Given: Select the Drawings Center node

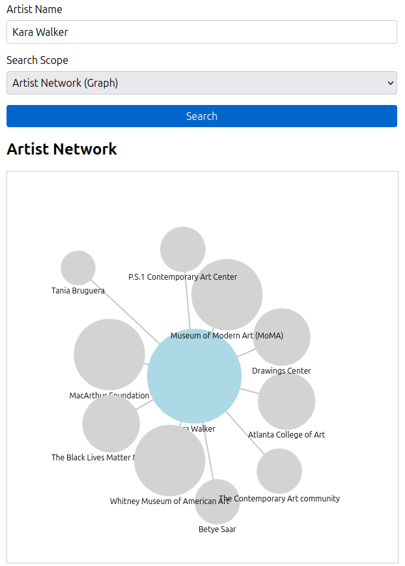Looking at the screenshot, I should pos(282,336).
